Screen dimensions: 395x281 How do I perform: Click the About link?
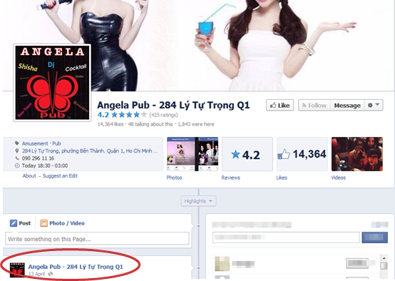pos(29,175)
